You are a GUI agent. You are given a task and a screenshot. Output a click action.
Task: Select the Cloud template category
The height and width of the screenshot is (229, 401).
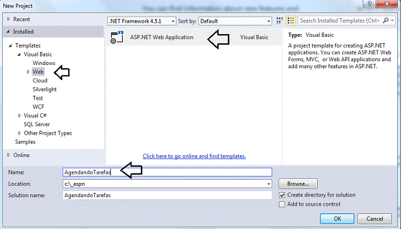coord(40,81)
